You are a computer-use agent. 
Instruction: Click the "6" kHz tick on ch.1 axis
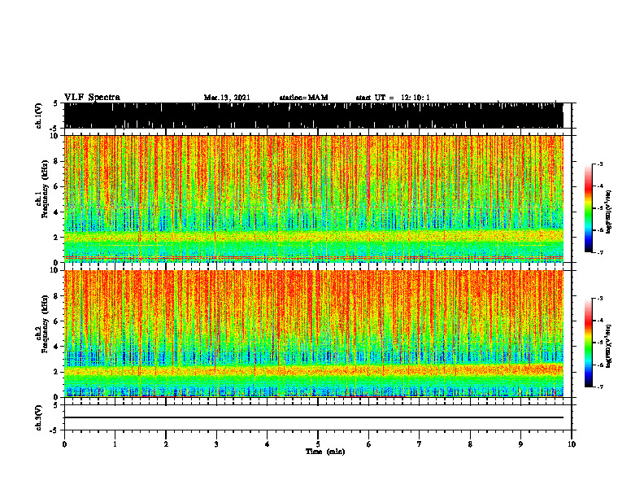coord(56,187)
